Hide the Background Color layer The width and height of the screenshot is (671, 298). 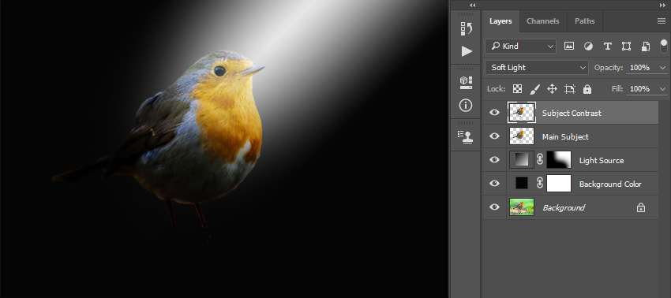click(x=494, y=183)
